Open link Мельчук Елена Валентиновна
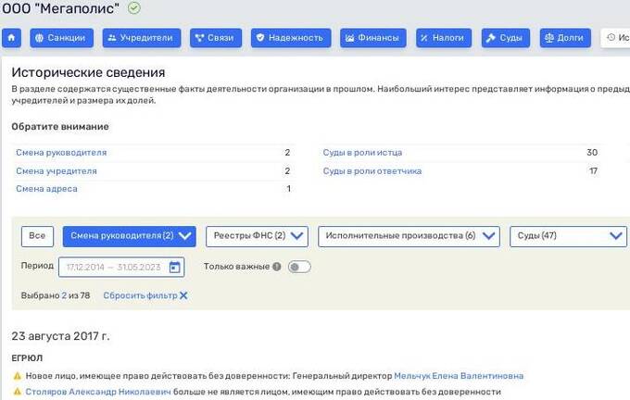 [x=458, y=376]
